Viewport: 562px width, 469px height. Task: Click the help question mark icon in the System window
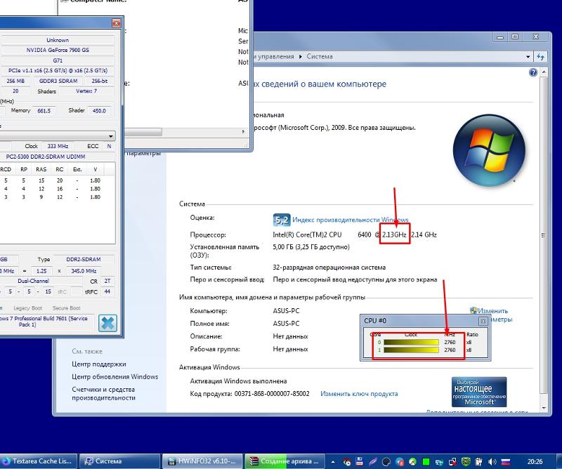click(x=533, y=73)
